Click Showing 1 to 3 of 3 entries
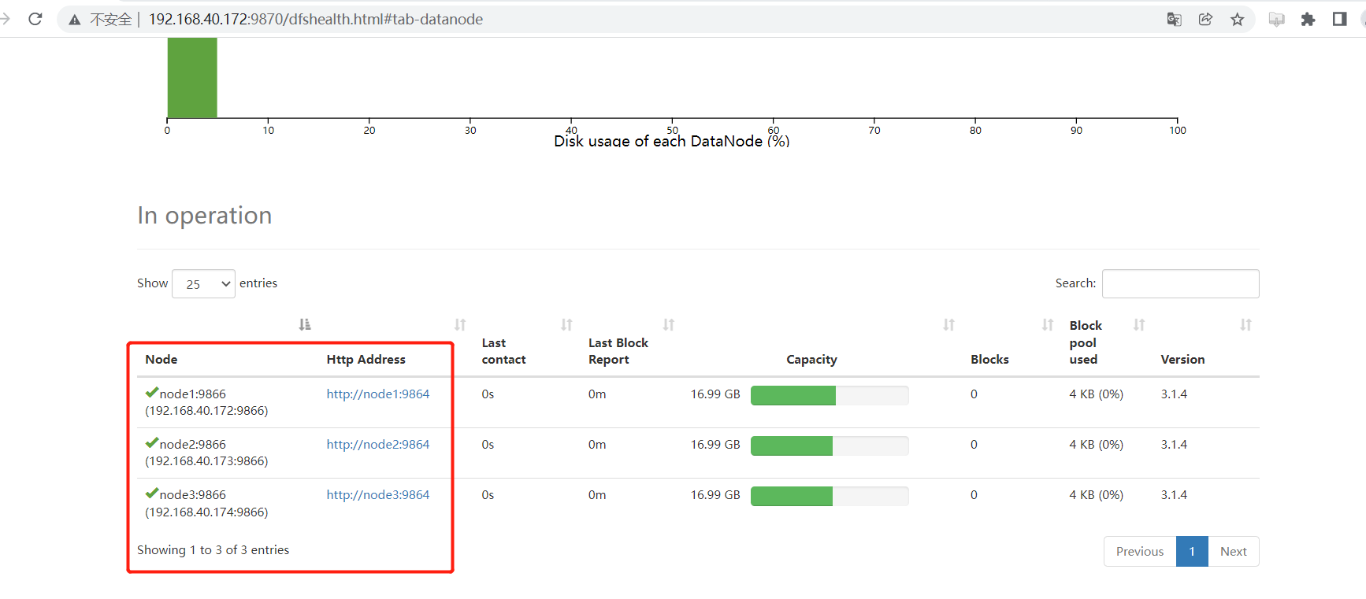The width and height of the screenshot is (1366, 599). click(213, 550)
